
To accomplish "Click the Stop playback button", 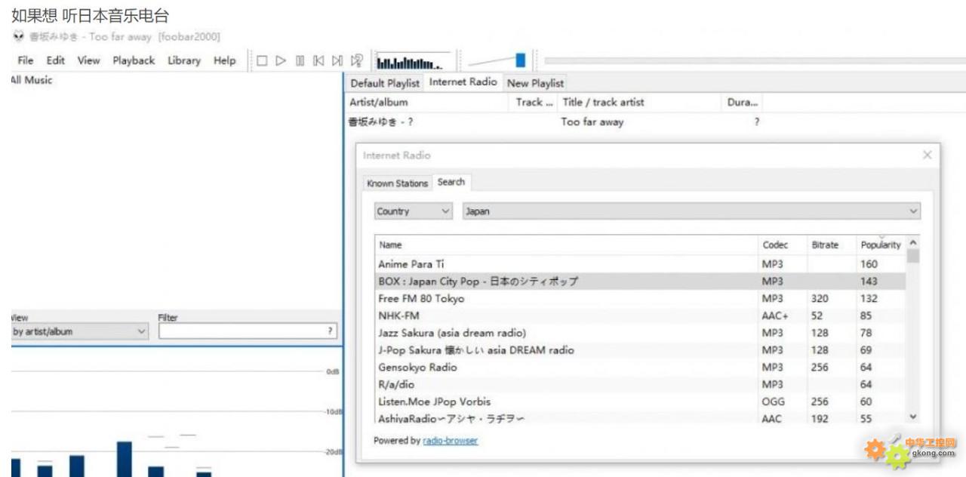I will (x=262, y=61).
